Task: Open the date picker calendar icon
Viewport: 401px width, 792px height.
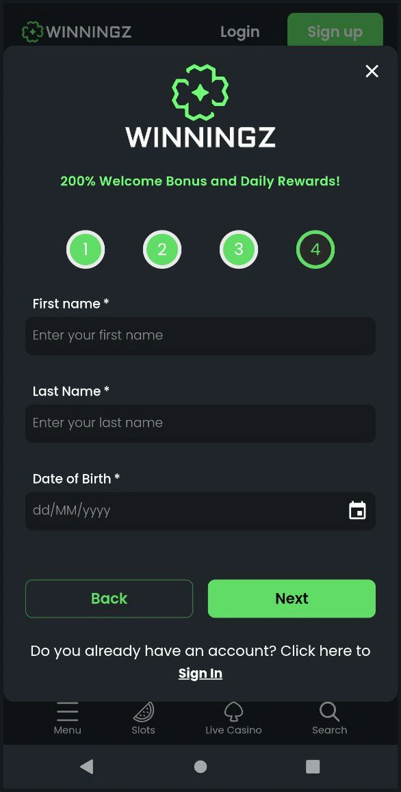Action: click(357, 510)
